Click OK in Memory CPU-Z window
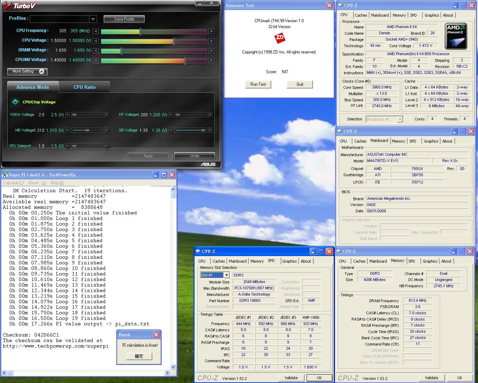This screenshot has height=383, width=478. [x=460, y=378]
